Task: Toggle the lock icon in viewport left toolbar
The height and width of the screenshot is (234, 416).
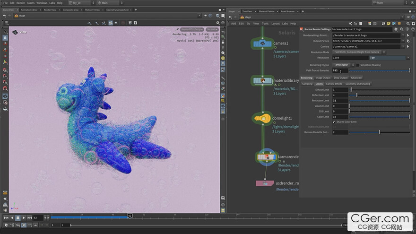Action: [x=5, y=38]
